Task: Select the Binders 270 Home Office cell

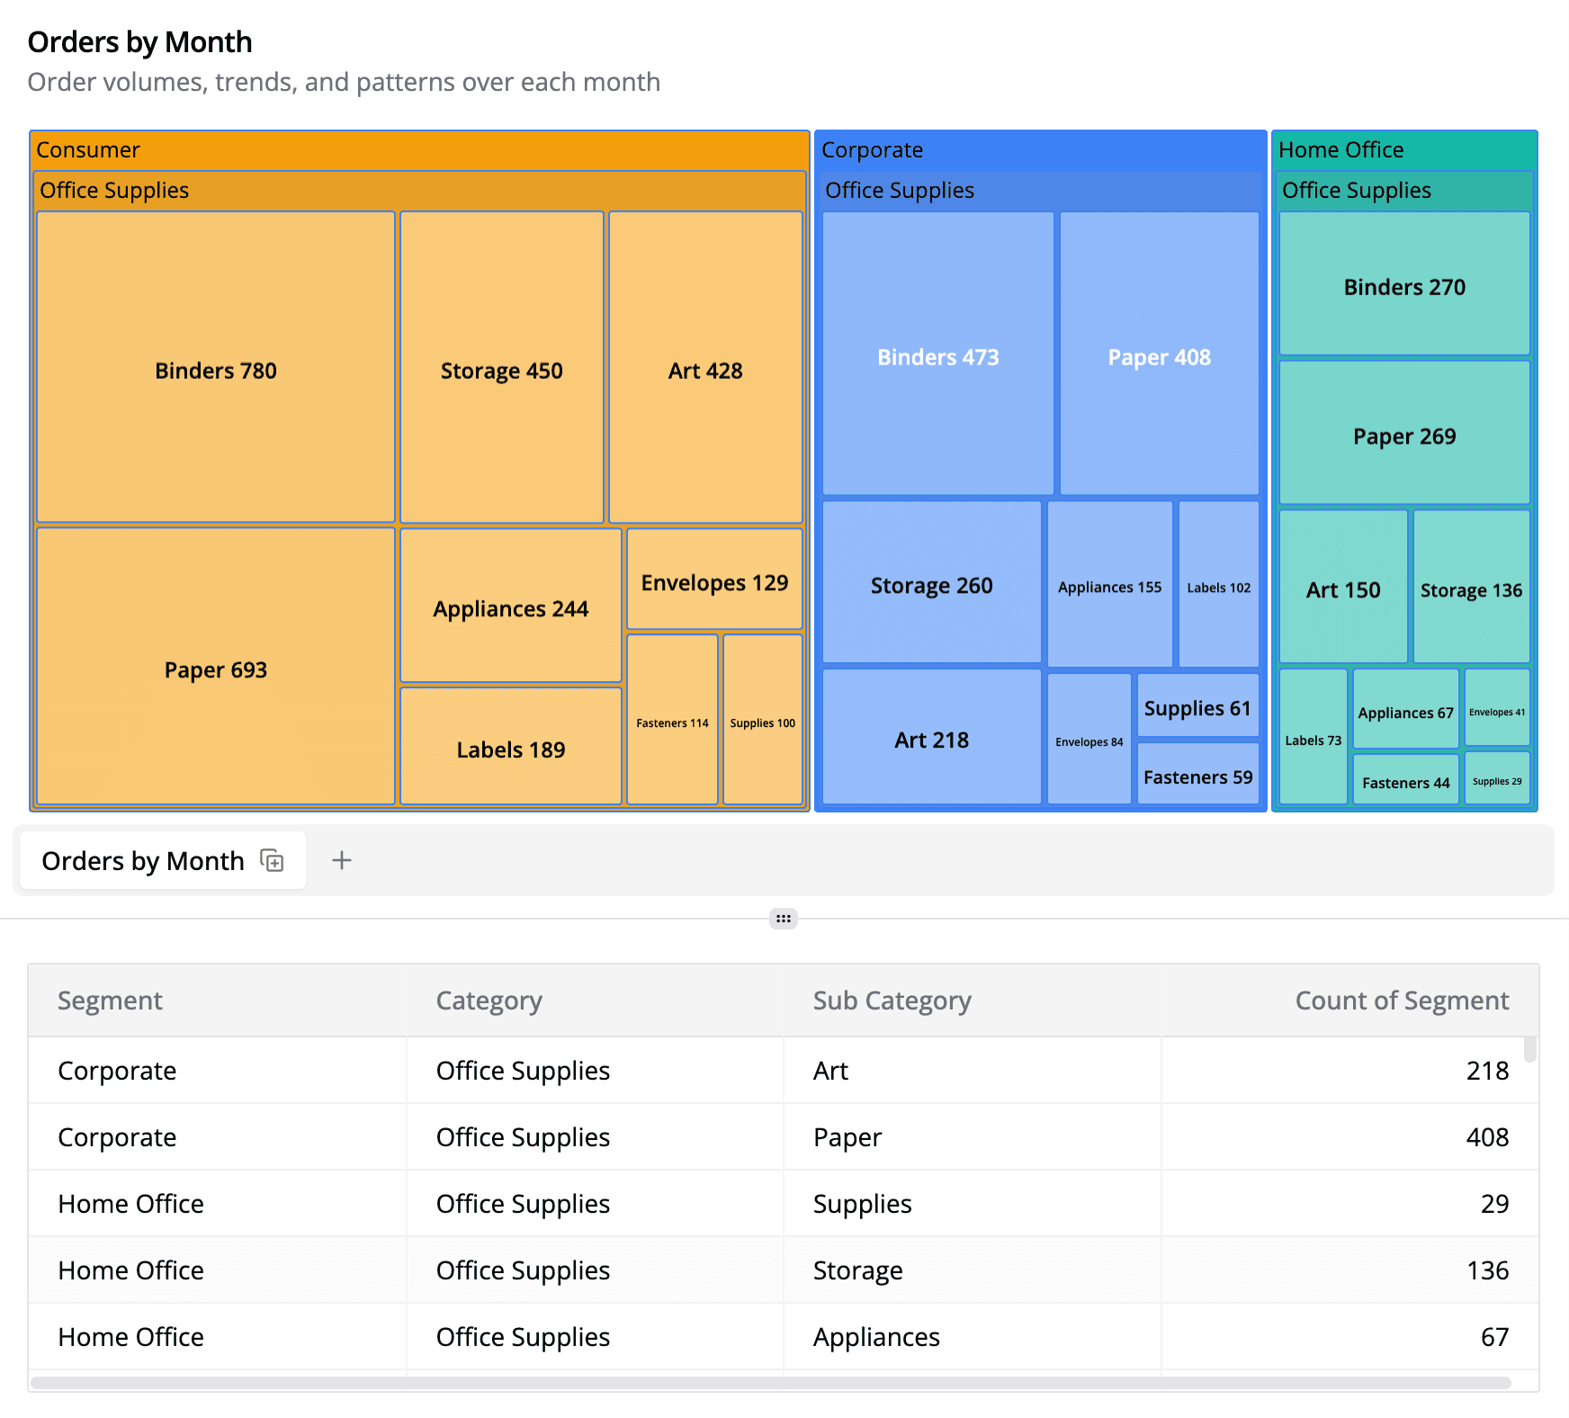Action: point(1403,286)
